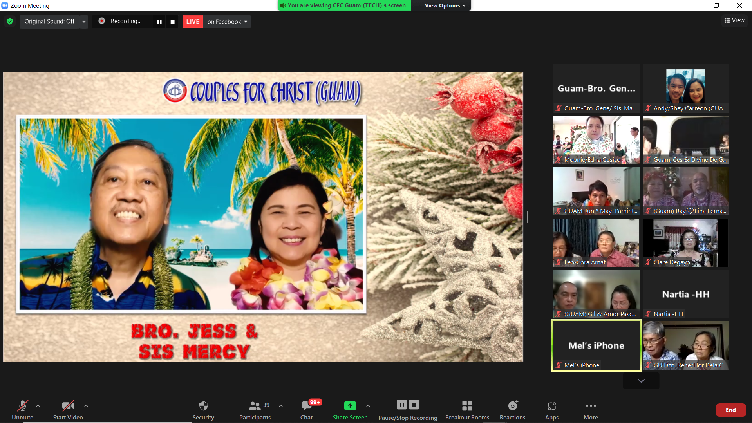
Task: Minimize the Zoom Meeting window
Action: tap(694, 5)
